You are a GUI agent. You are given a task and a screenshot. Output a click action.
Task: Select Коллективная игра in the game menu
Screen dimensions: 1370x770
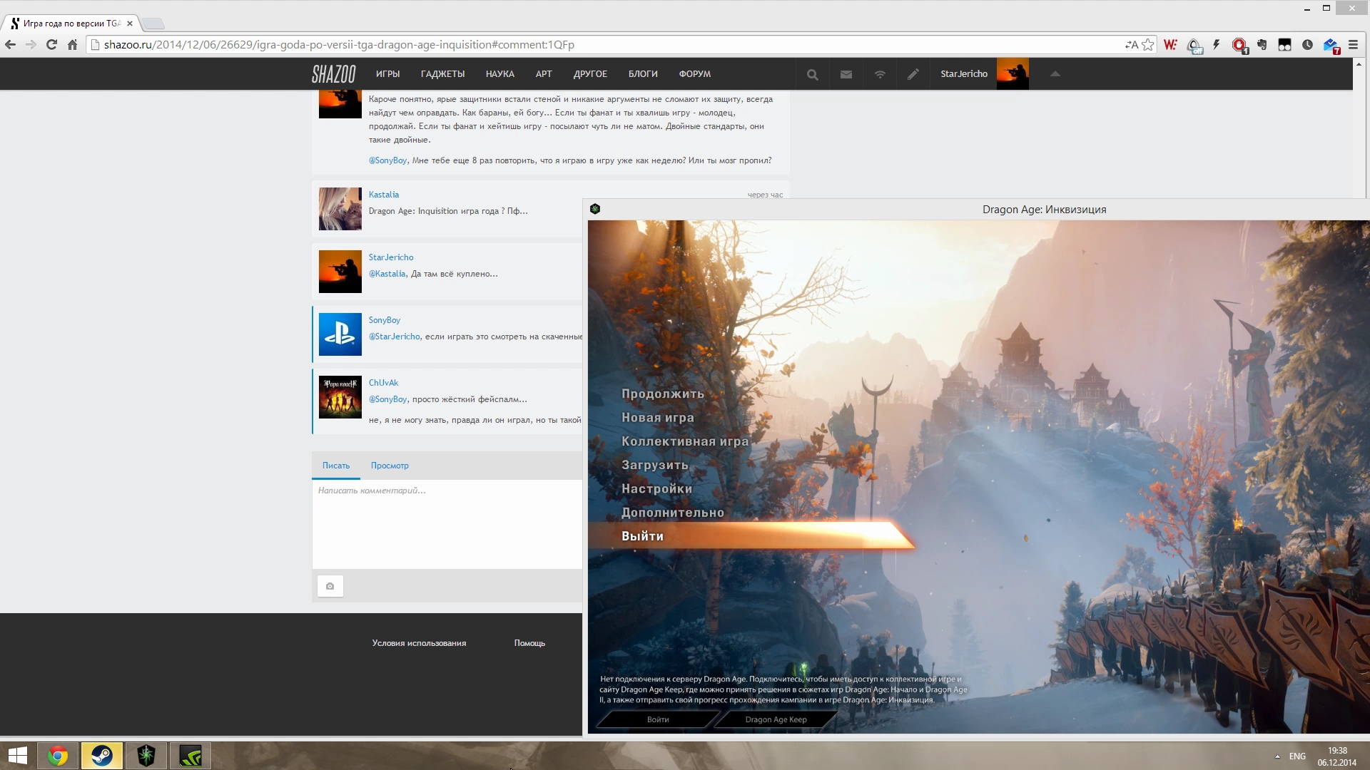684,441
